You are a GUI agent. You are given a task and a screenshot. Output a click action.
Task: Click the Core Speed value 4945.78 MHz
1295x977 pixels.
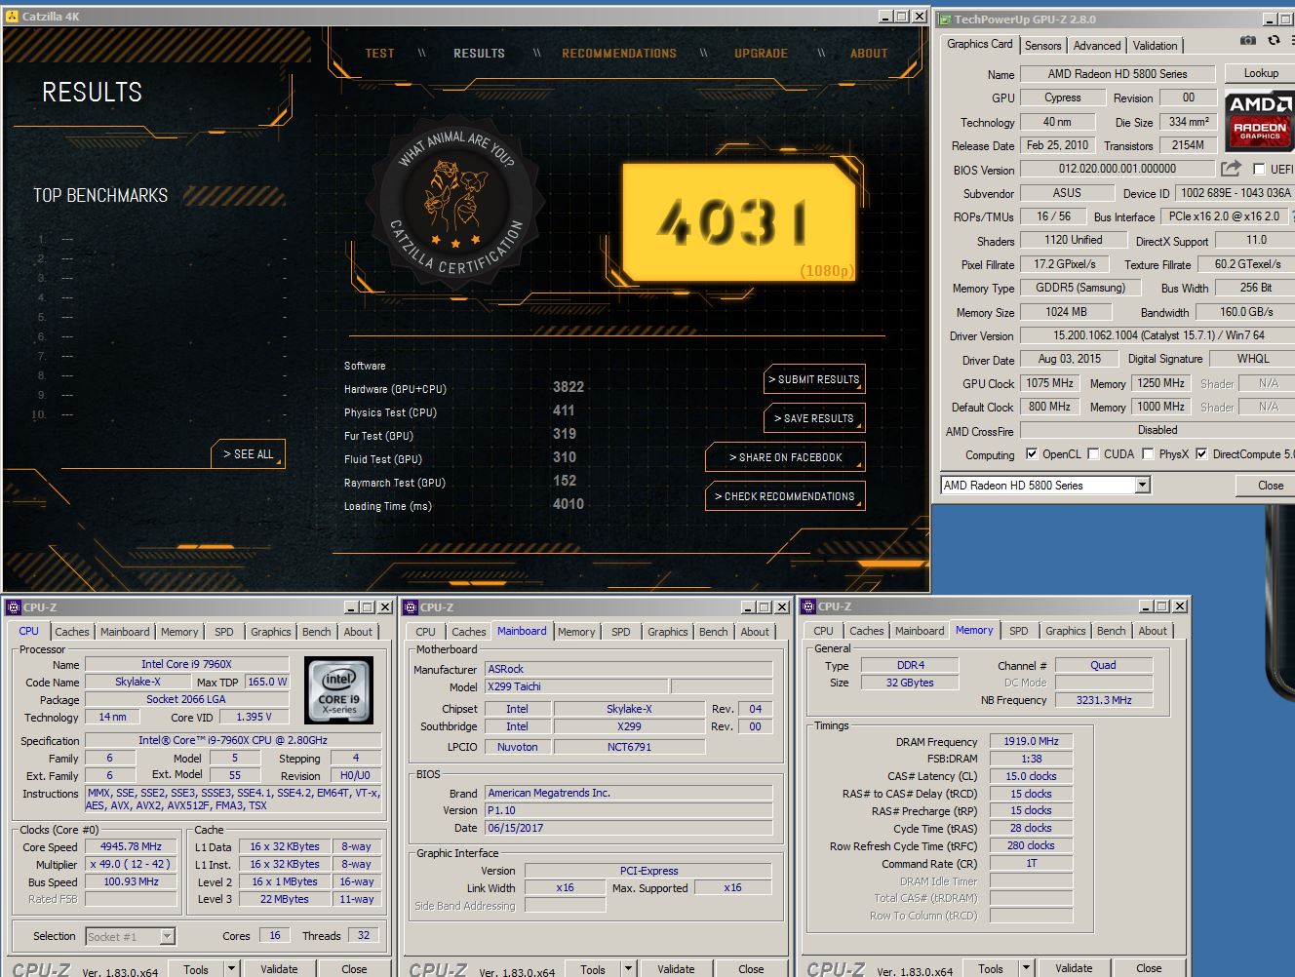pos(132,846)
